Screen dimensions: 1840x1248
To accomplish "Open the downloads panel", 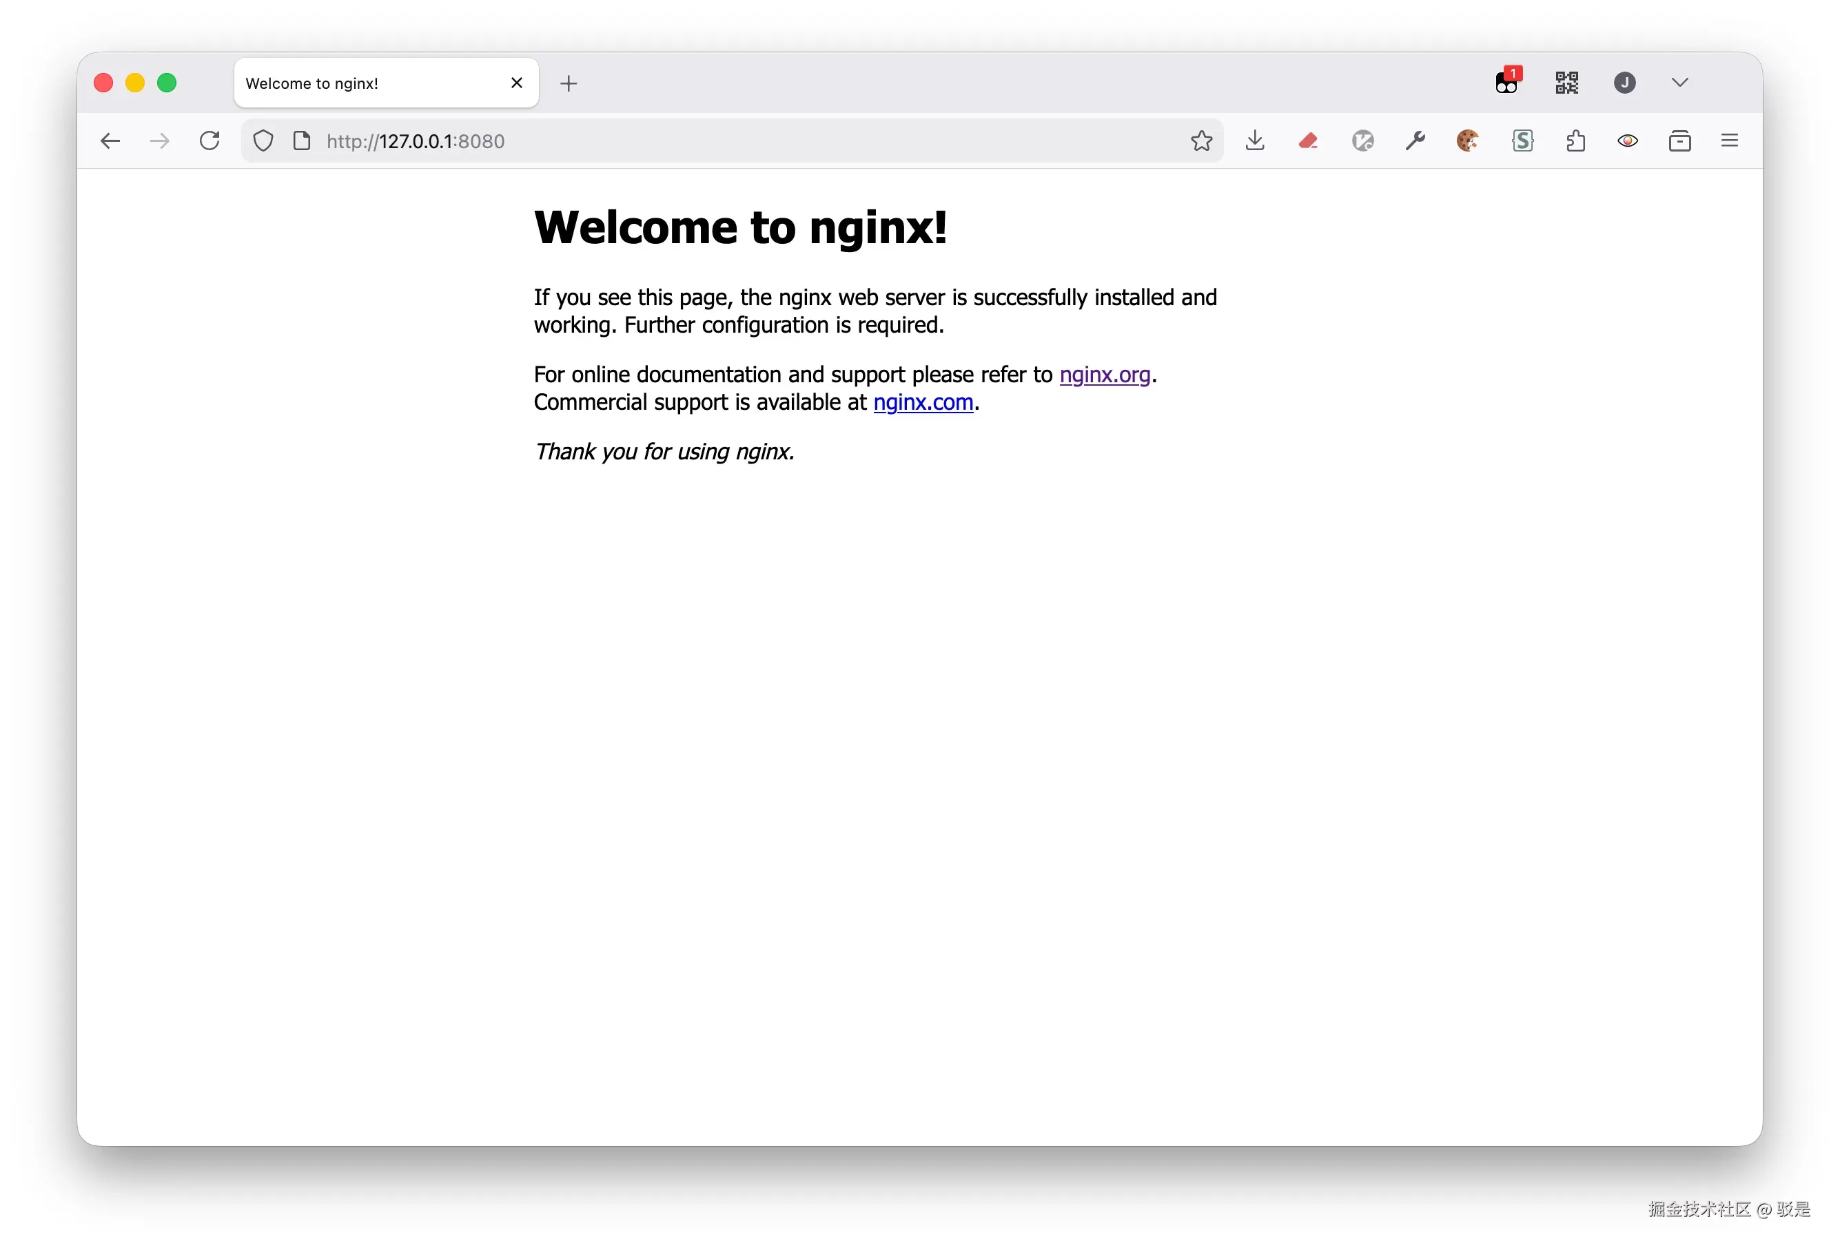I will point(1255,141).
